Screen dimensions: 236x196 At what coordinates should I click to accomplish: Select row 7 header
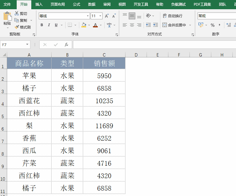click(3, 138)
